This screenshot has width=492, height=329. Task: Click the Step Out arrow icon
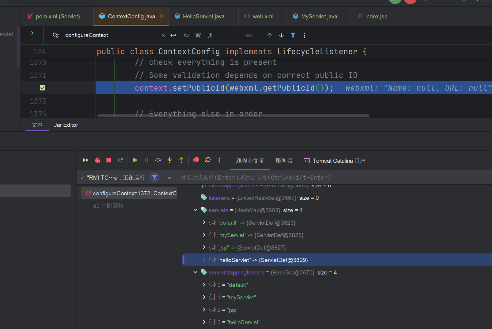[x=181, y=160]
